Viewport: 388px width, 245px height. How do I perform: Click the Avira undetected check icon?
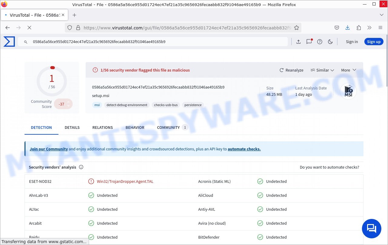(x=260, y=223)
